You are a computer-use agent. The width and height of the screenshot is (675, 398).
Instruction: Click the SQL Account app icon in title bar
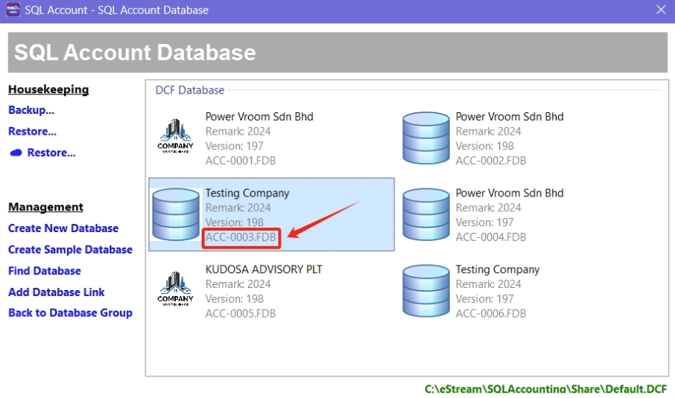click(13, 10)
